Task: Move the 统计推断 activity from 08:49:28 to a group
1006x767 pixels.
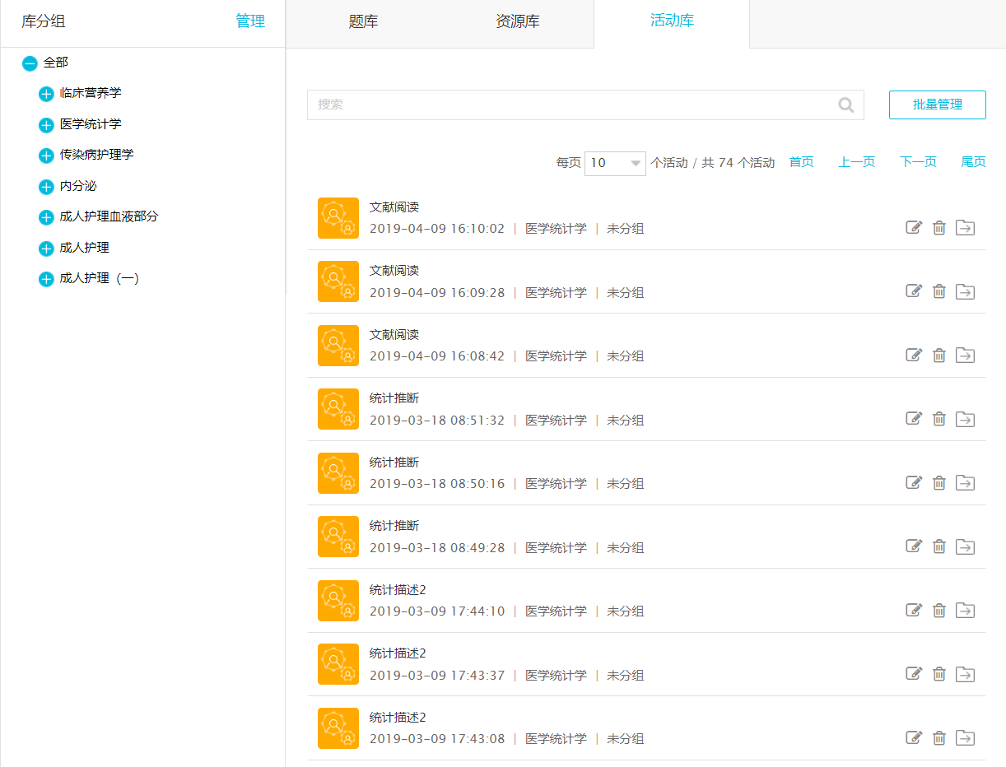Action: pos(965,546)
